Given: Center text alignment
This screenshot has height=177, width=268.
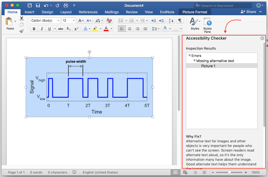Looking at the screenshot, I should 130,29.
